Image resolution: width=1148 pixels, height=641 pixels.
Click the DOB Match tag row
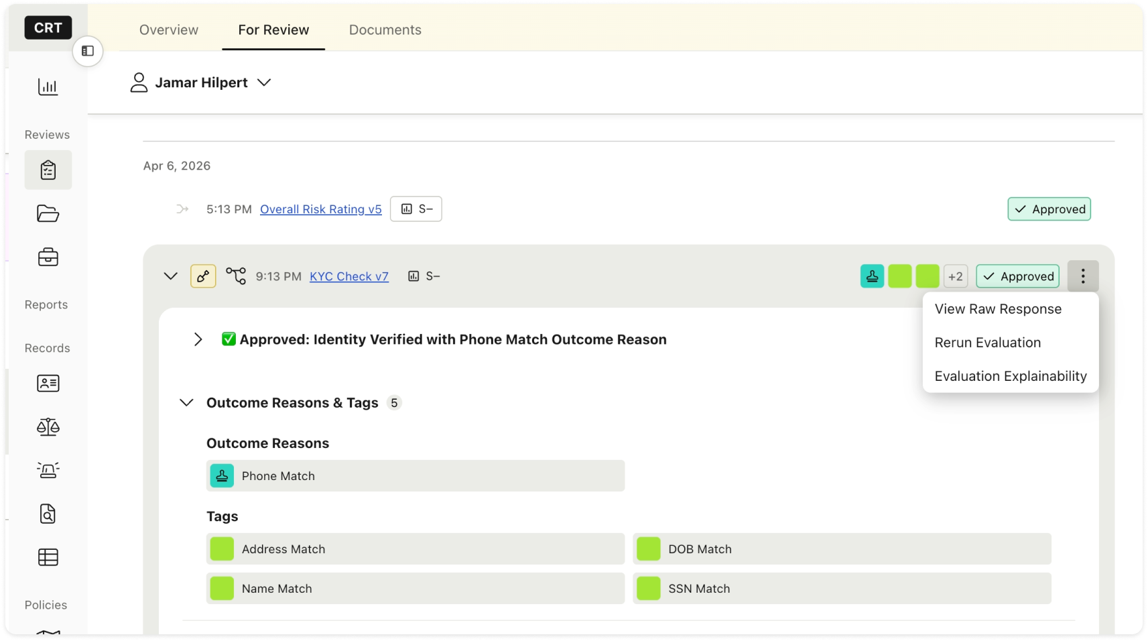click(x=842, y=549)
